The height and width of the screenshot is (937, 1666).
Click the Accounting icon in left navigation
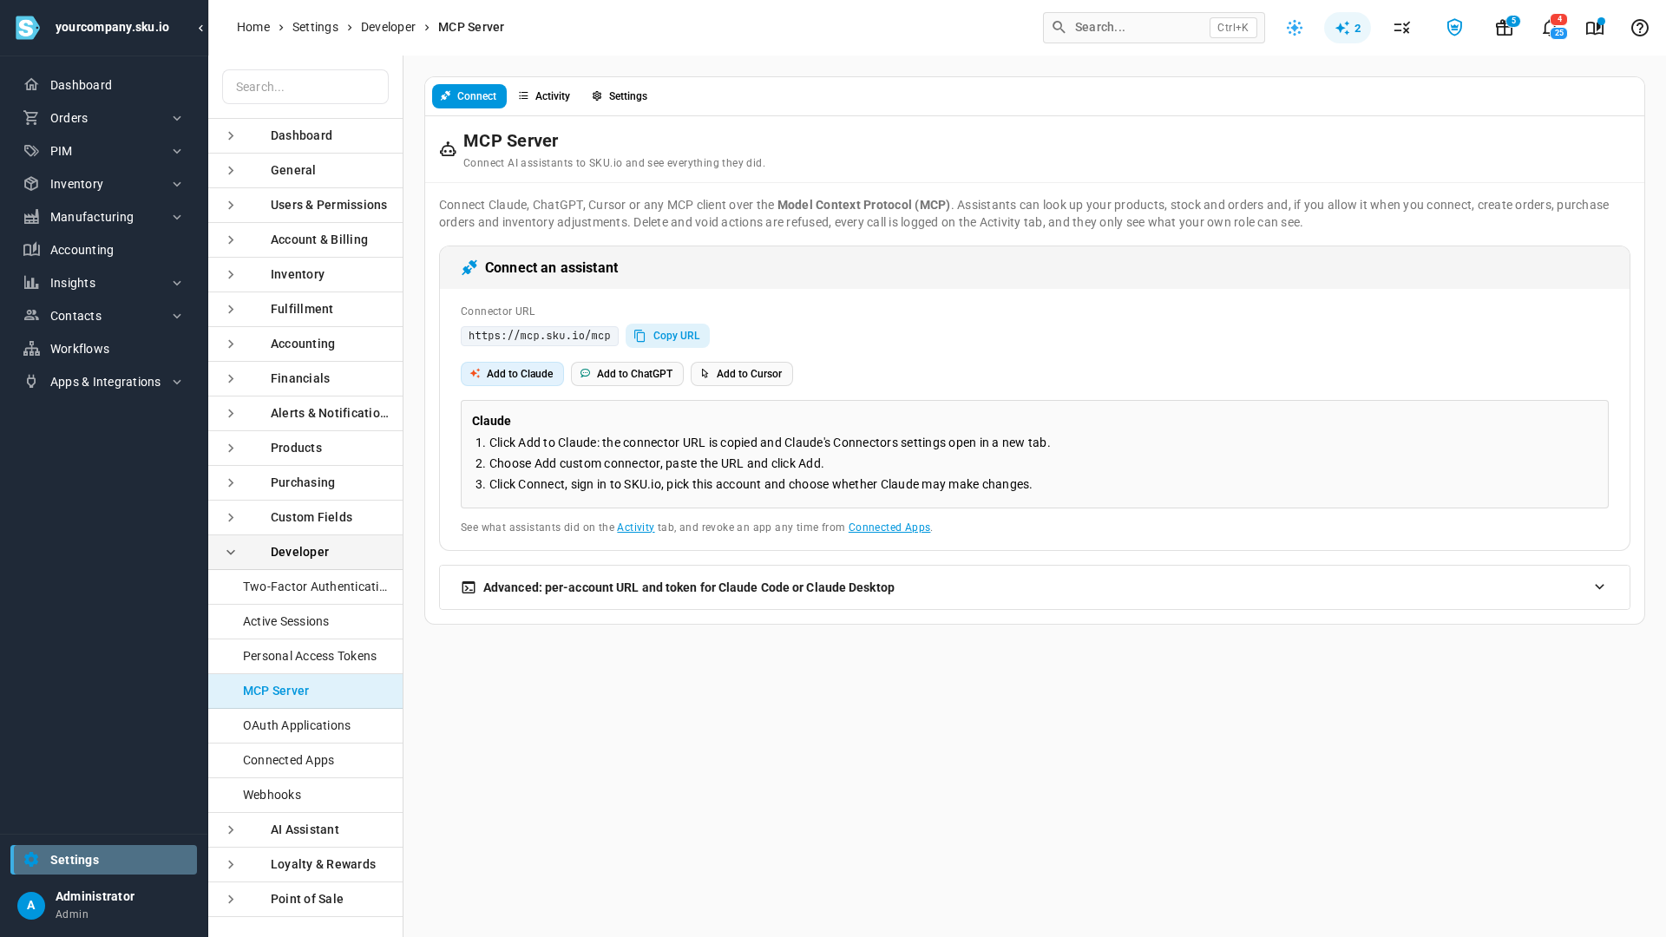31,250
